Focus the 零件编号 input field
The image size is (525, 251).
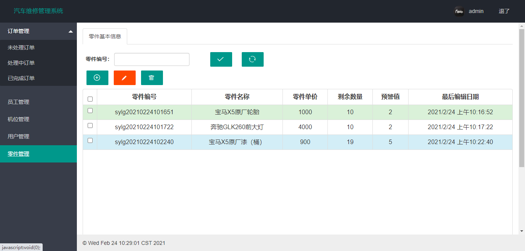pos(152,59)
